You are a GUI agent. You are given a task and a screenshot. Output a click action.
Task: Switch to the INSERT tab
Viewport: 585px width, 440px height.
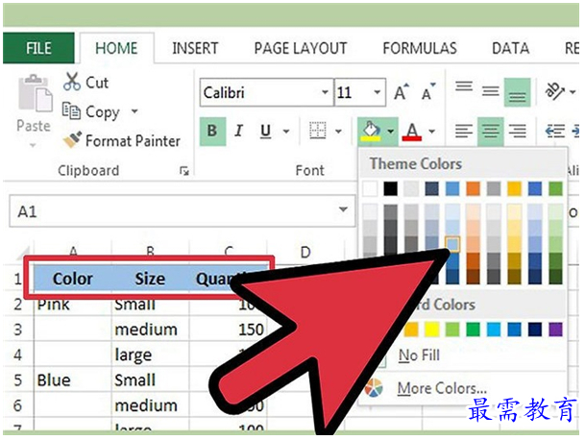pyautogui.click(x=195, y=48)
